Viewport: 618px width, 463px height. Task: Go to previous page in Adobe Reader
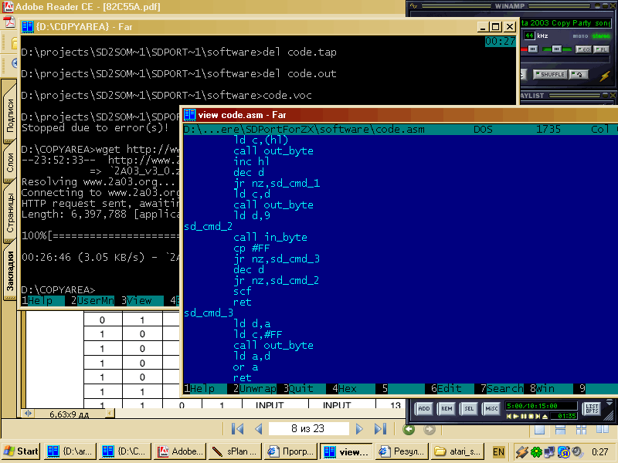click(259, 429)
